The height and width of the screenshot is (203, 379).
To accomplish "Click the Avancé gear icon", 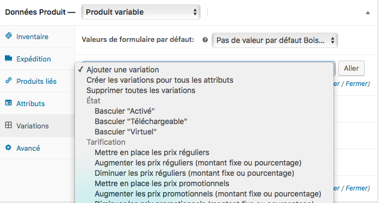I will 9,147.
